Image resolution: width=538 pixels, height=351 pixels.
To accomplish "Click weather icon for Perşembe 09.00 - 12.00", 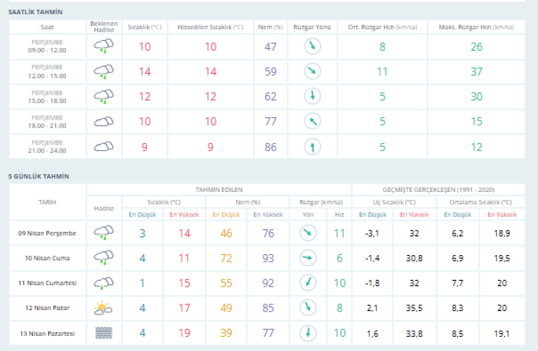I will coord(103,47).
